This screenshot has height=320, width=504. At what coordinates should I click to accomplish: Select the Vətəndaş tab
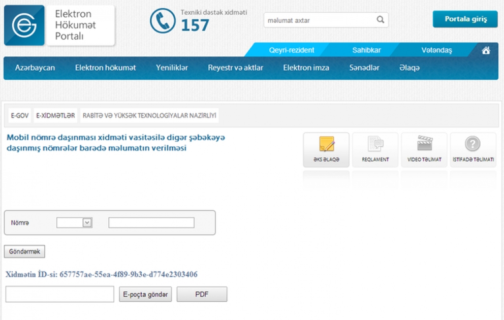[436, 50]
